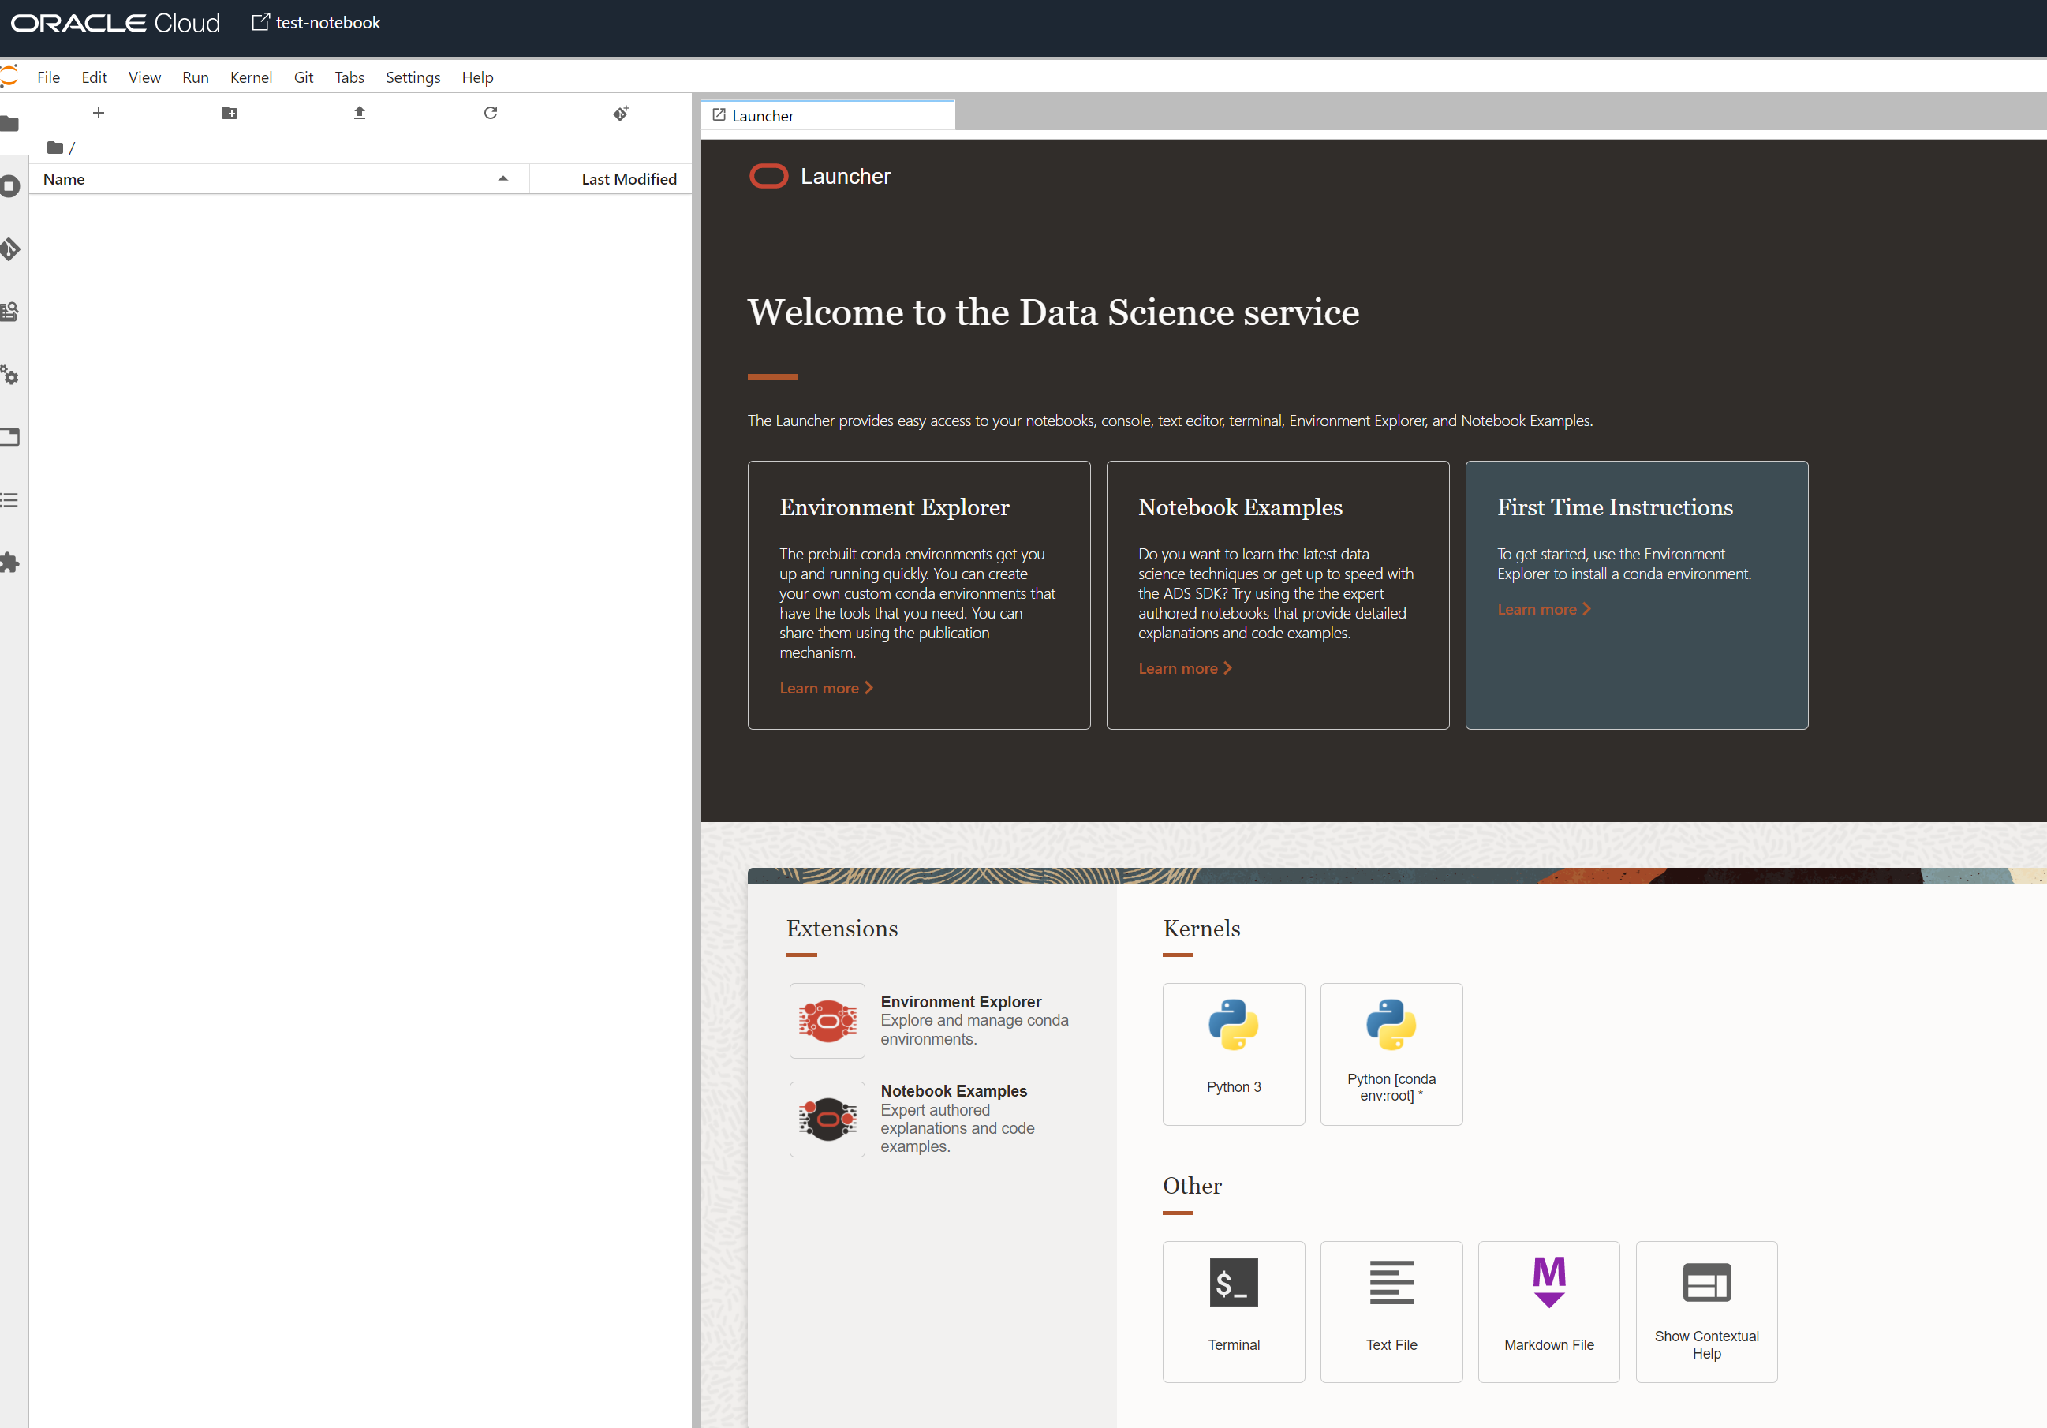
Task: Launch Python conda env:root kernel
Action: 1391,1054
